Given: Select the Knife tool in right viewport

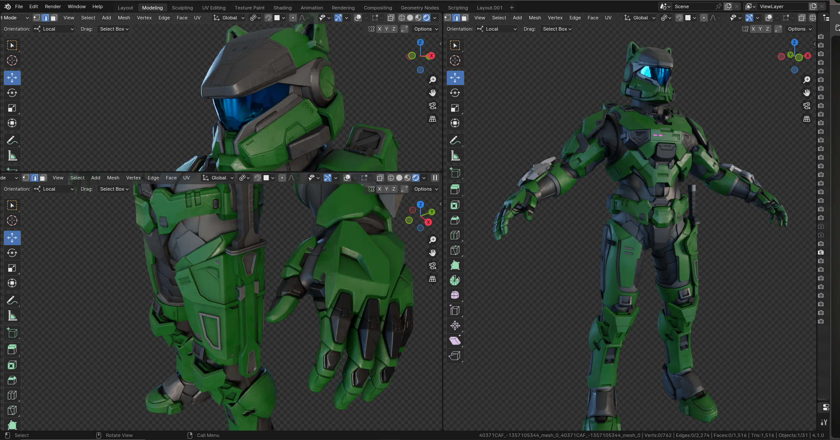Looking at the screenshot, I should tap(455, 250).
